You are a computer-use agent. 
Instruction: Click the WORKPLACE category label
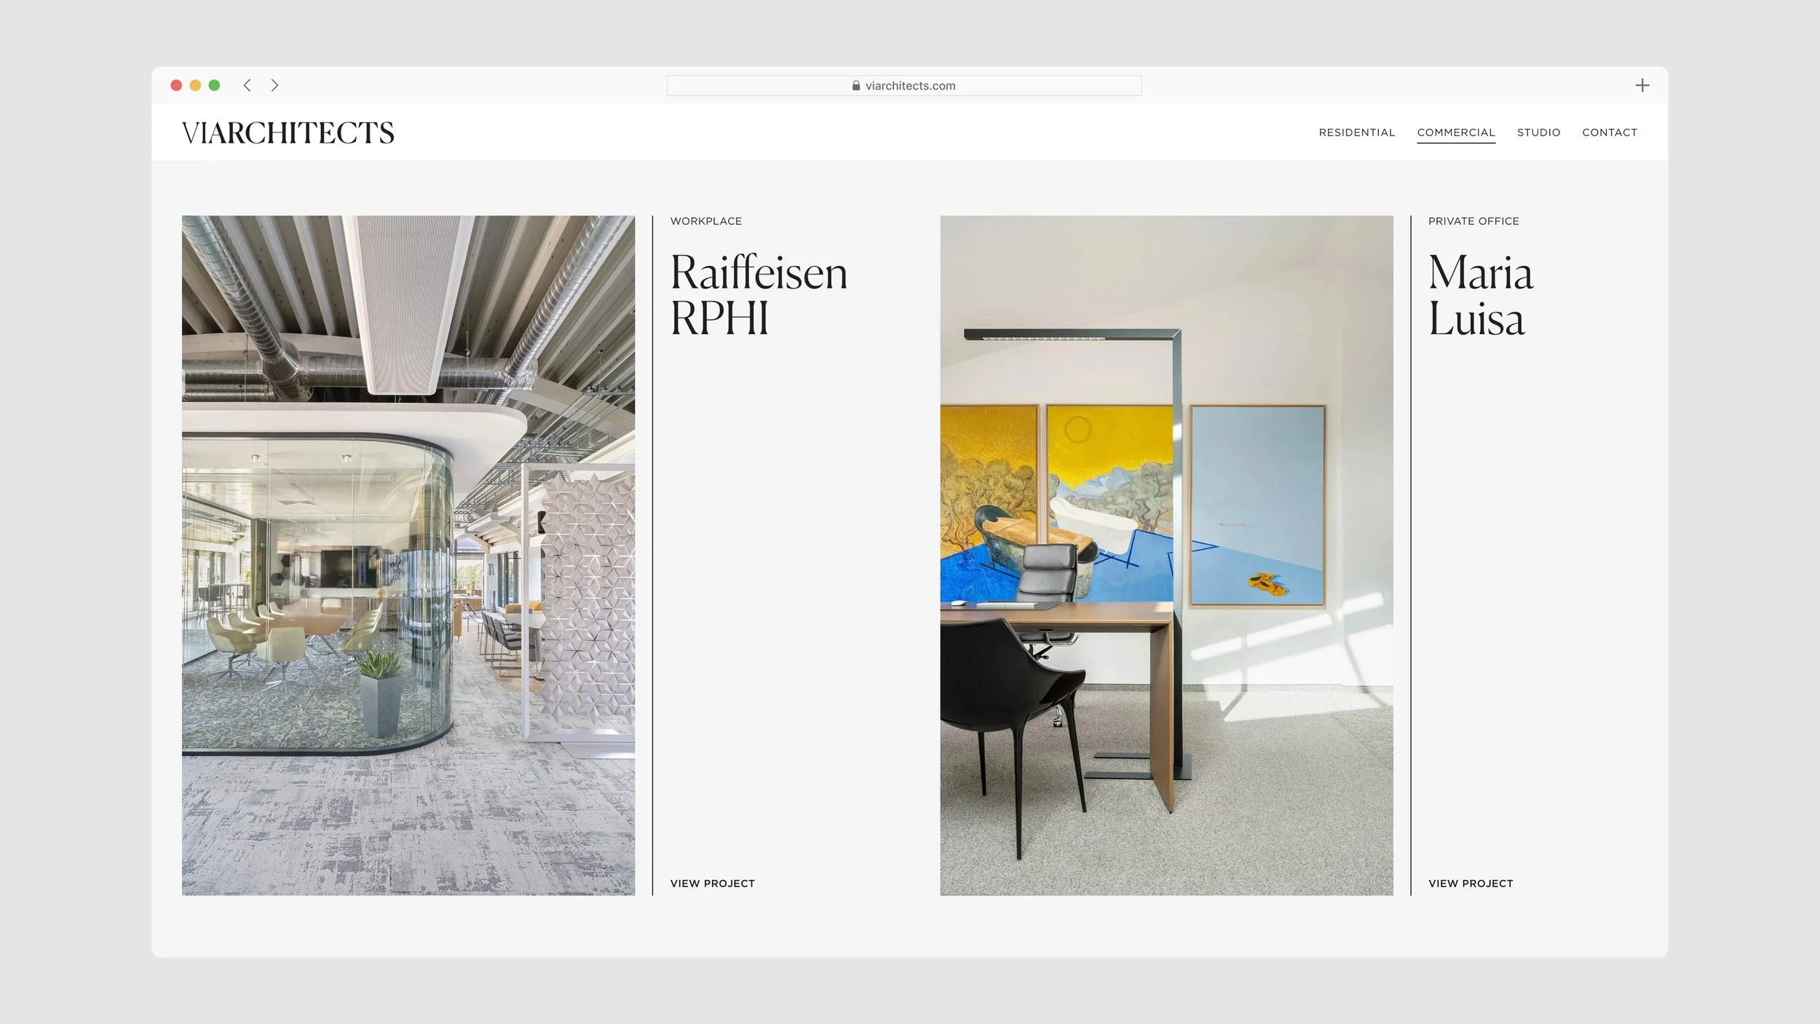click(705, 221)
